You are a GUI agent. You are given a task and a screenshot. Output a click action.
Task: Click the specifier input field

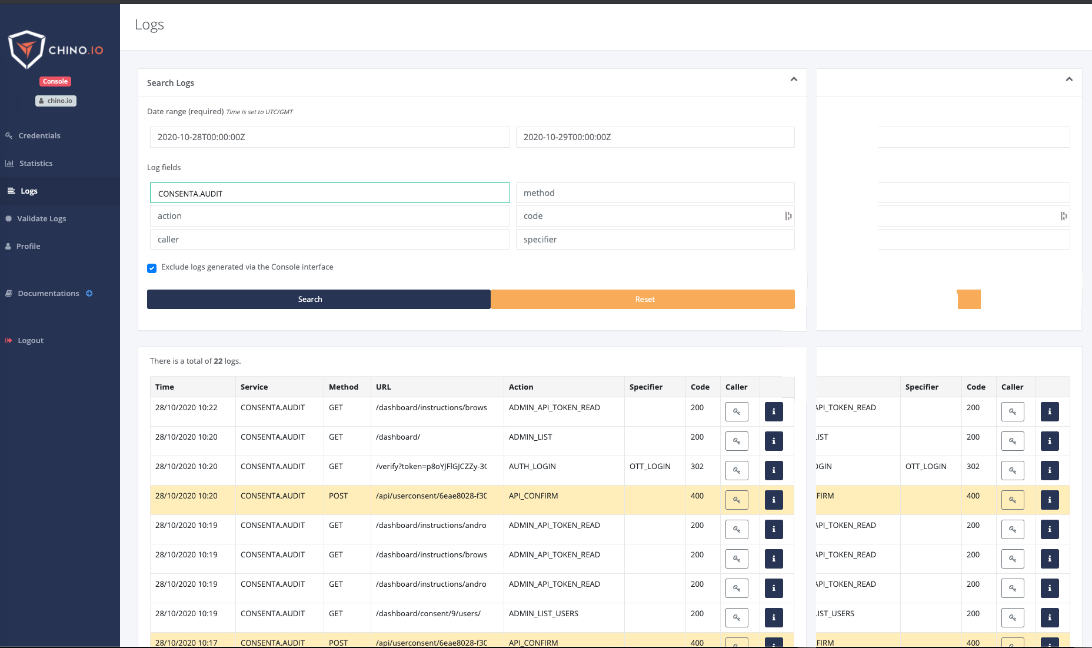pos(655,240)
